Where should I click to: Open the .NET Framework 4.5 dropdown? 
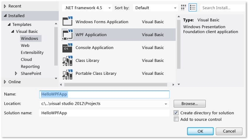click(87, 8)
